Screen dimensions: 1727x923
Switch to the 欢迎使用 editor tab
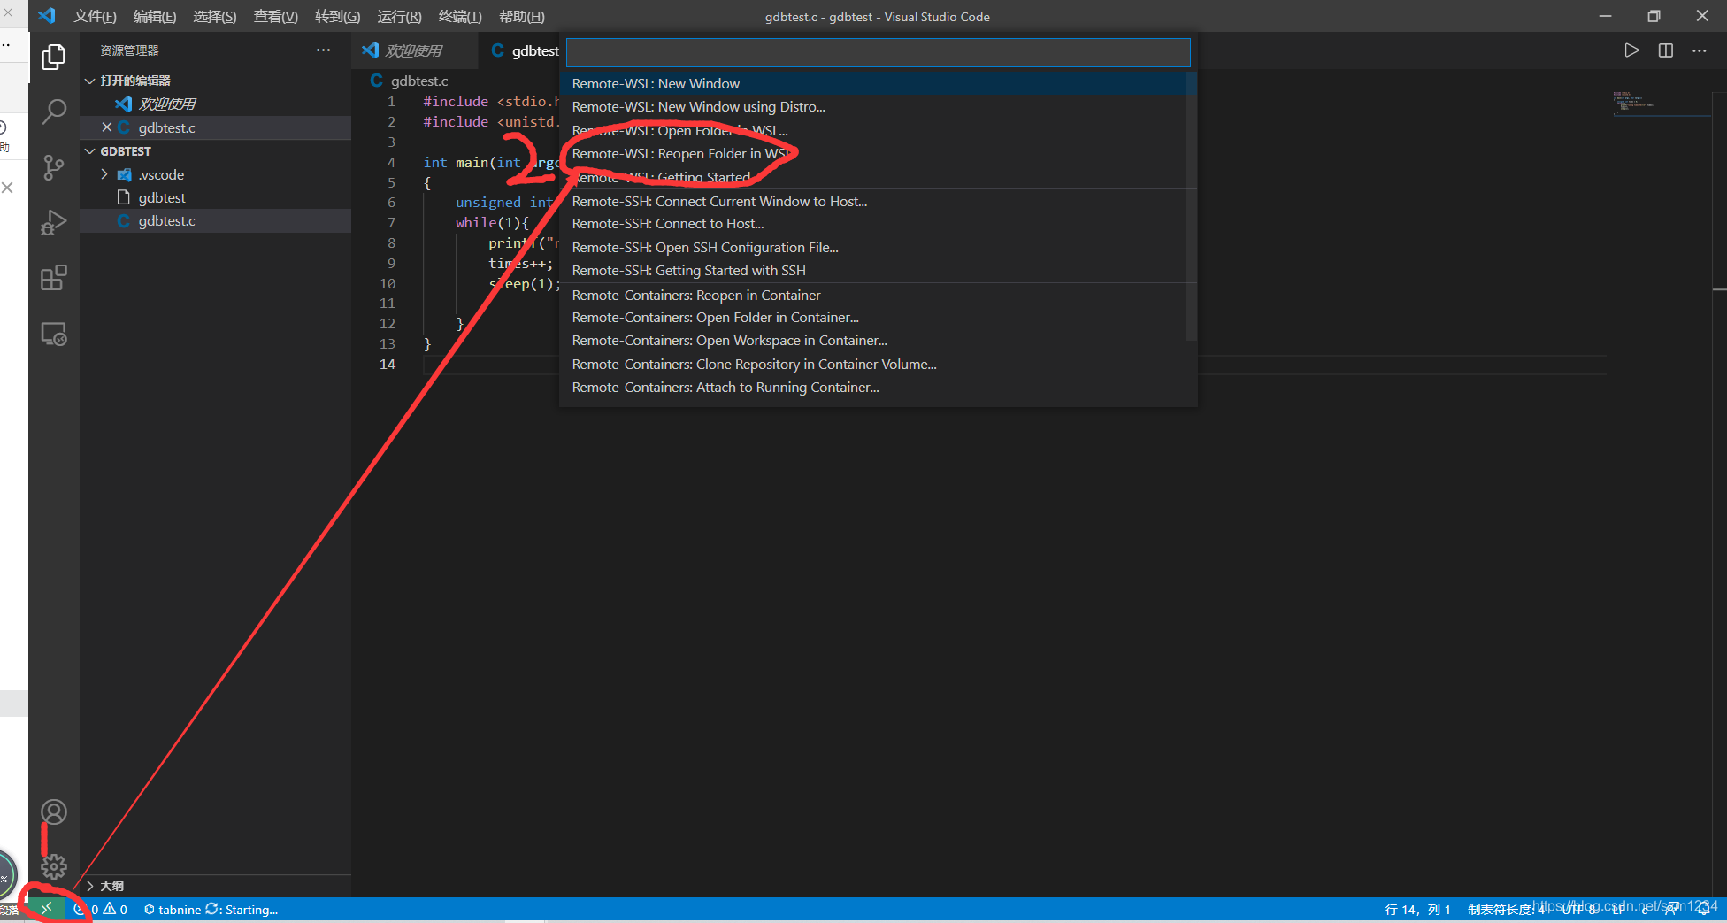tap(414, 50)
